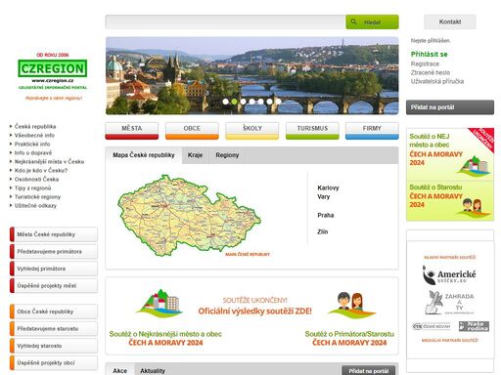Select Zlín in the region list
The image size is (501, 375).
[x=323, y=231]
